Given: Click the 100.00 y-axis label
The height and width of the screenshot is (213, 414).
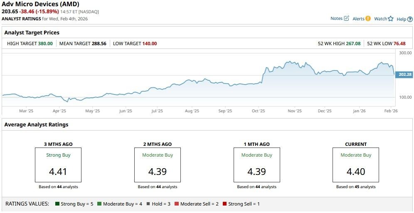Looking at the screenshot, I should [406, 97].
